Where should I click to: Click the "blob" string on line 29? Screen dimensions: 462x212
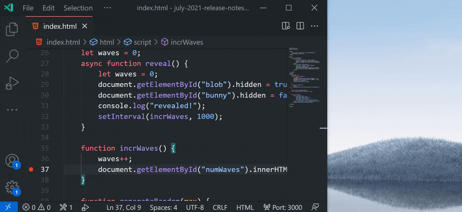[x=214, y=84]
